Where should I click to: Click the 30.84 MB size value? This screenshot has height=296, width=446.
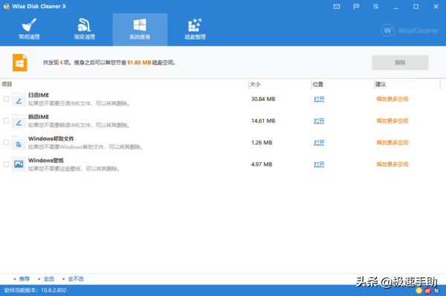tap(263, 99)
